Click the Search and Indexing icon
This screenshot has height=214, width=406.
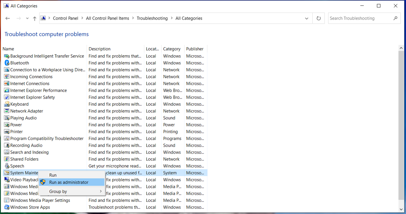[7, 152]
